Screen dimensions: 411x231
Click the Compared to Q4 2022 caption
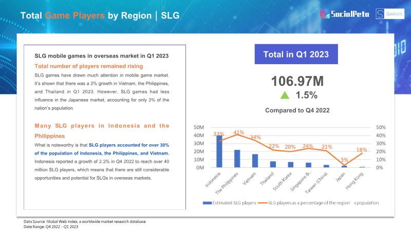pos(297,110)
